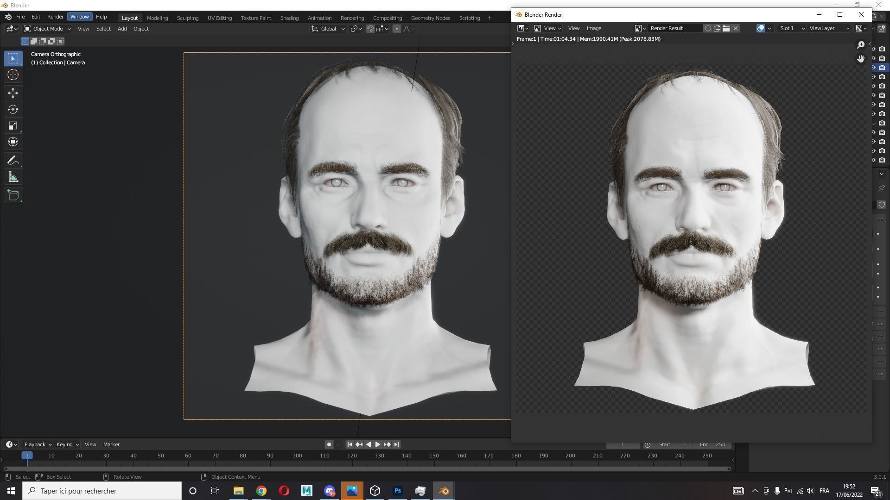Image resolution: width=890 pixels, height=500 pixels.
Task: Open an image using the folder icon
Action: click(726, 28)
